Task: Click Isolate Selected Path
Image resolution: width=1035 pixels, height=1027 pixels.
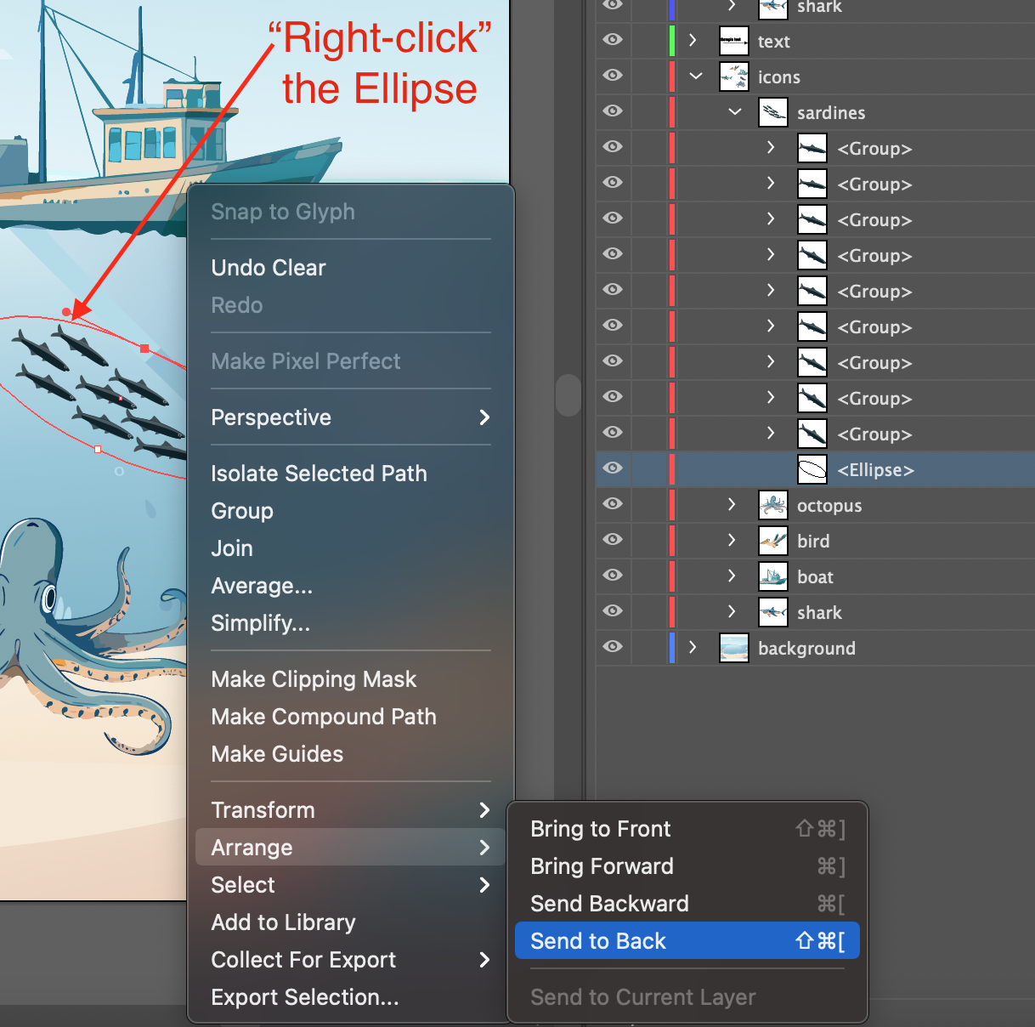Action: [319, 473]
